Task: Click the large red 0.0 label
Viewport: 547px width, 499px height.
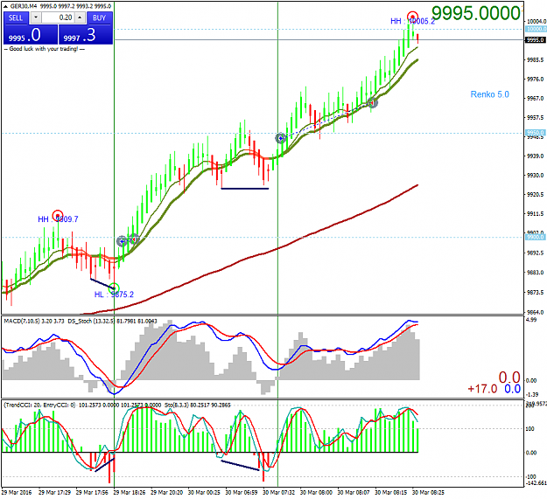Action: click(509, 378)
